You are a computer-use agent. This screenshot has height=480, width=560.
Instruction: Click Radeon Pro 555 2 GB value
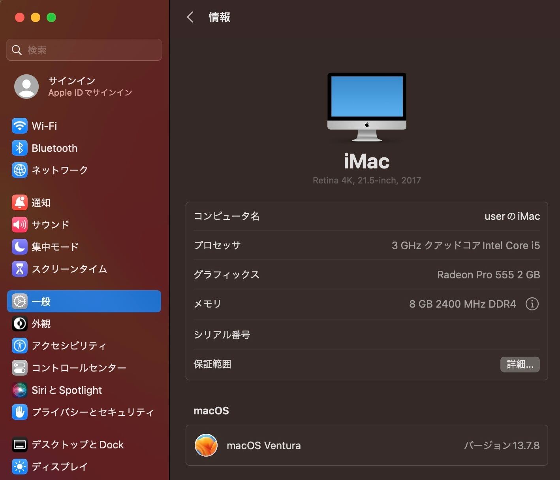pyautogui.click(x=489, y=275)
